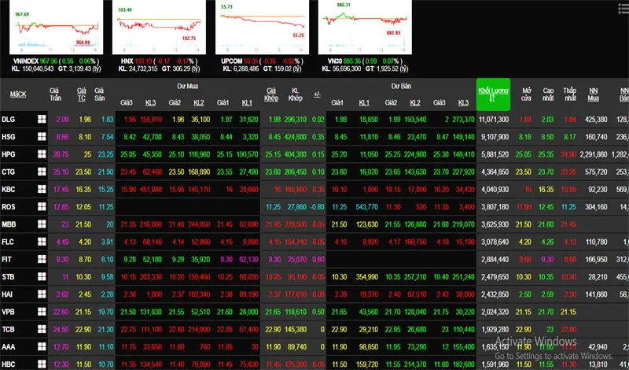629x370 pixels.
Task: Select the HSG stock symbol
Action: coord(9,137)
